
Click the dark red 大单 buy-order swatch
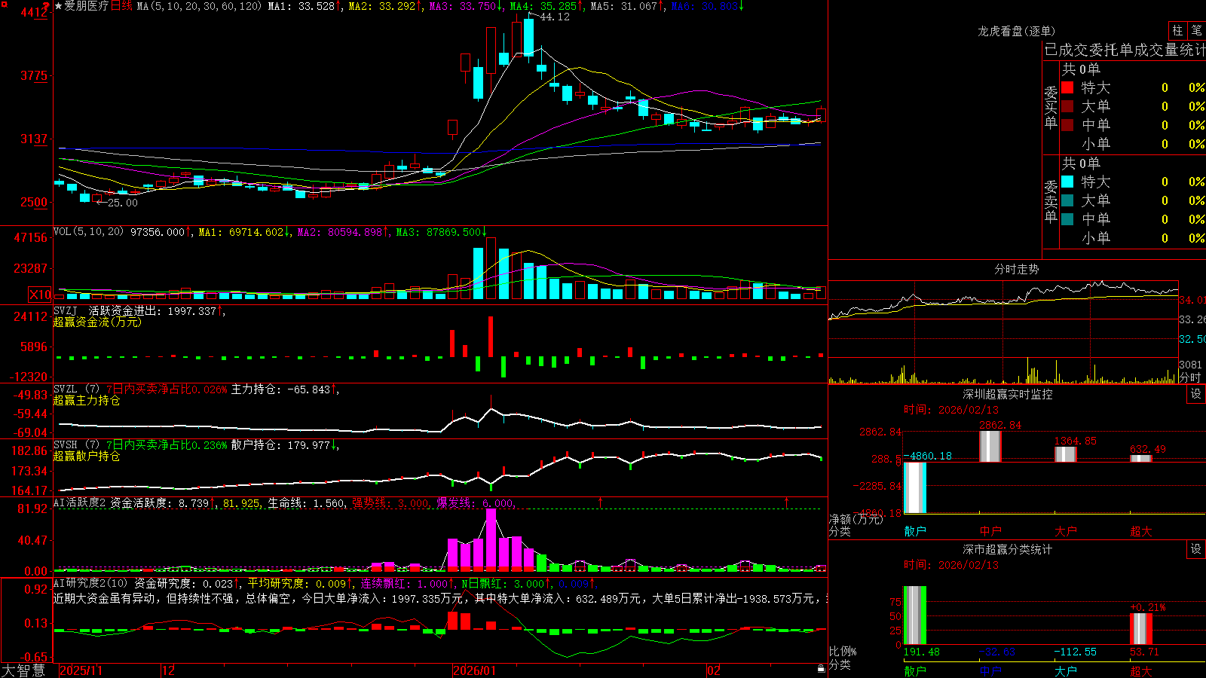pyautogui.click(x=1067, y=106)
